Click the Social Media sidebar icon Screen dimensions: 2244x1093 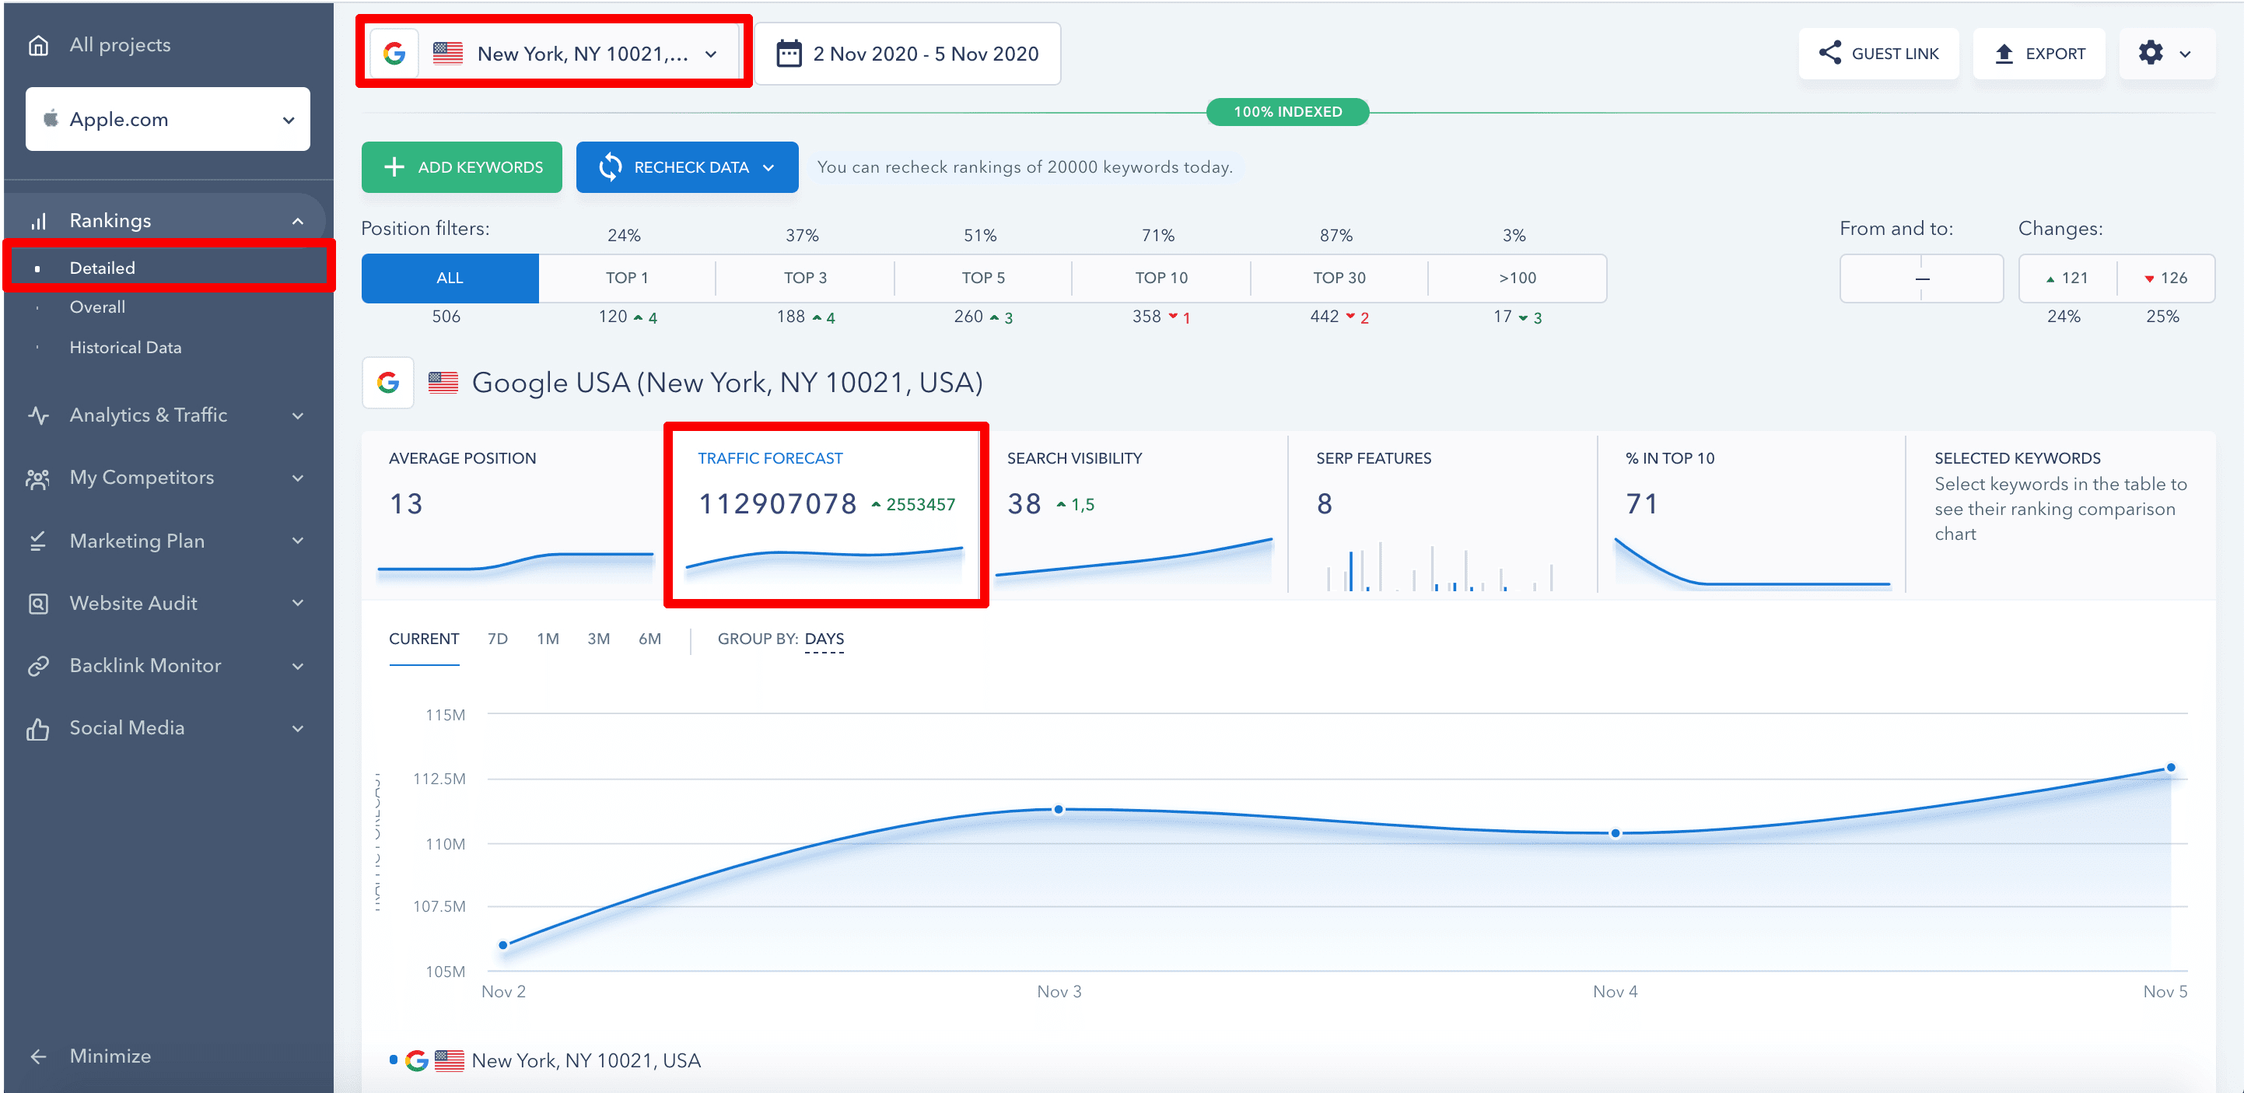tap(41, 728)
